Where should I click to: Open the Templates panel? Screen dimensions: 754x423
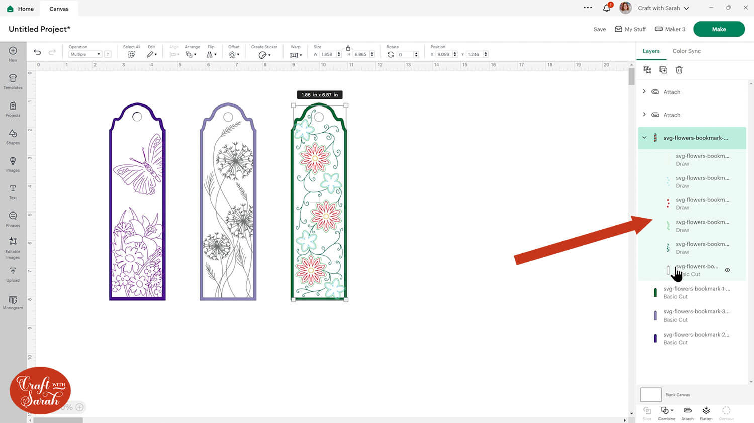(x=13, y=80)
